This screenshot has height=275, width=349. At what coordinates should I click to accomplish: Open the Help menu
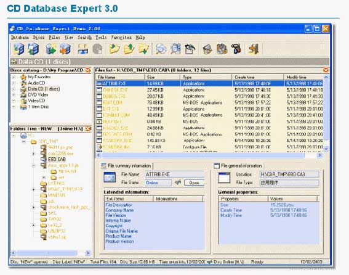tap(140, 38)
